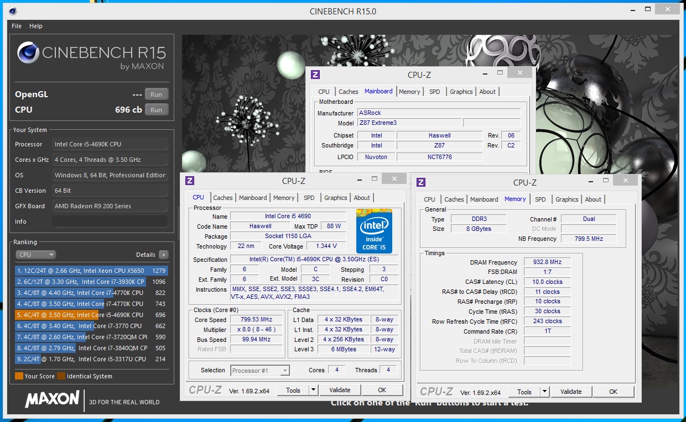686x422 pixels.
Task: Click the brown Identical System legend square
Action: click(61, 376)
